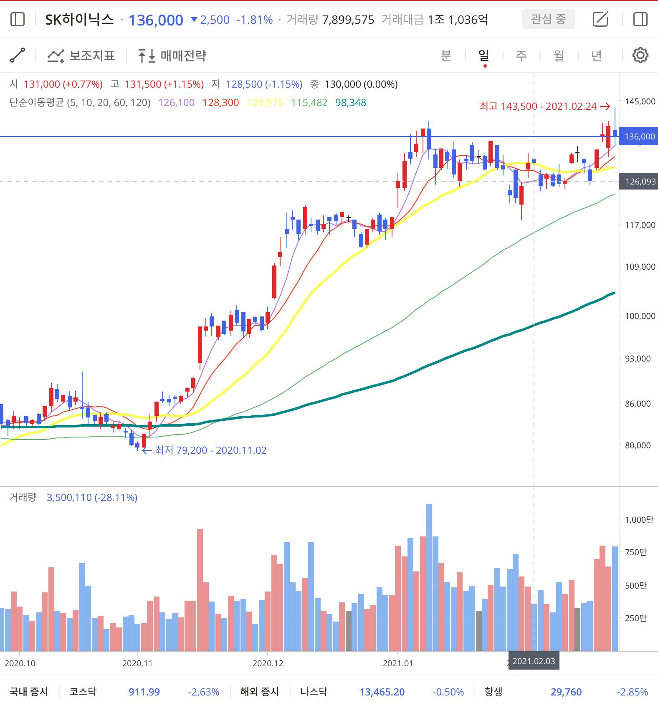Click the 126,093 crosshair price label

point(638,182)
